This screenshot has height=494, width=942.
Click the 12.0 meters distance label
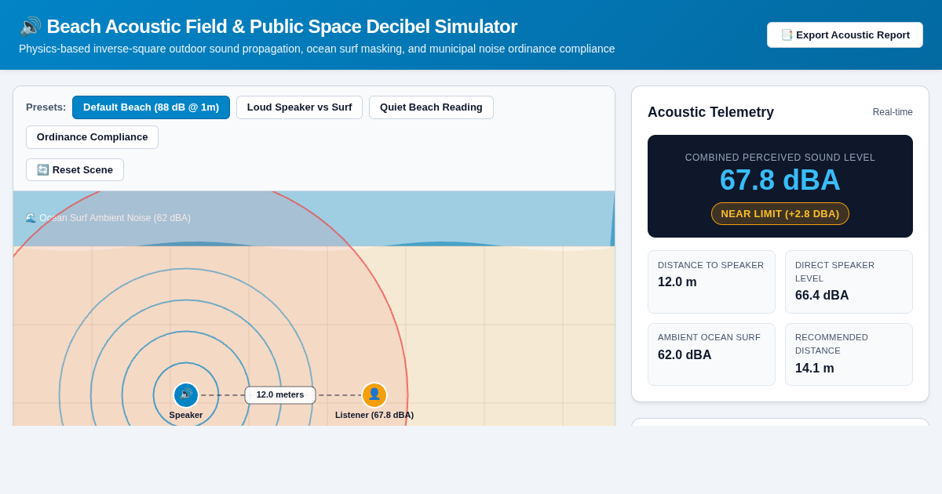pos(280,394)
